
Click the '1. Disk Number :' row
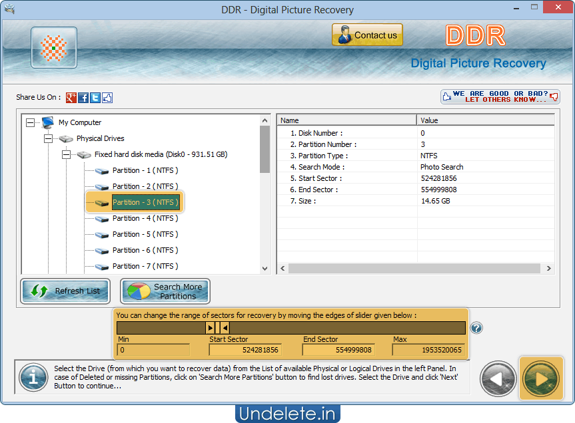416,133
